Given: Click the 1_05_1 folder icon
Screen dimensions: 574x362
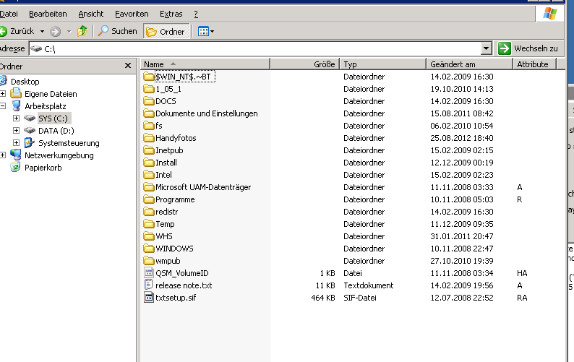Looking at the screenshot, I should click(x=149, y=89).
